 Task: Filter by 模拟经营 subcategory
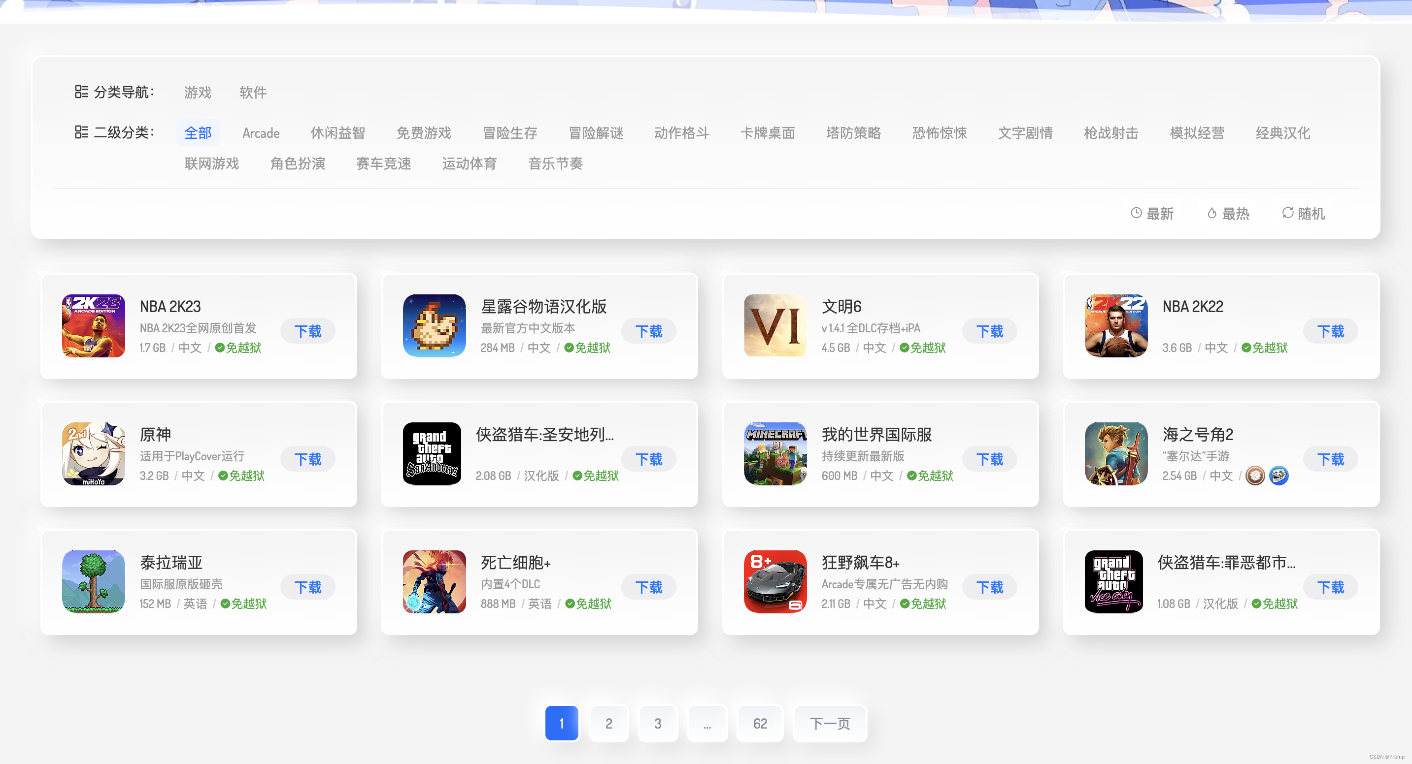pos(1197,132)
